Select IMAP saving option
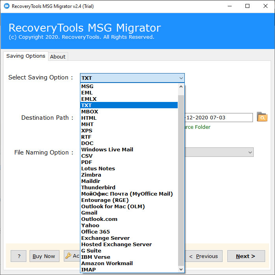 pos(129,270)
